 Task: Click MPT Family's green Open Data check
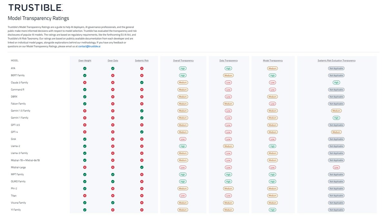[x=113, y=175]
